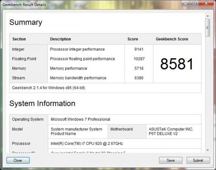Click the System Information heading
The image size is (216, 170).
click(42, 103)
